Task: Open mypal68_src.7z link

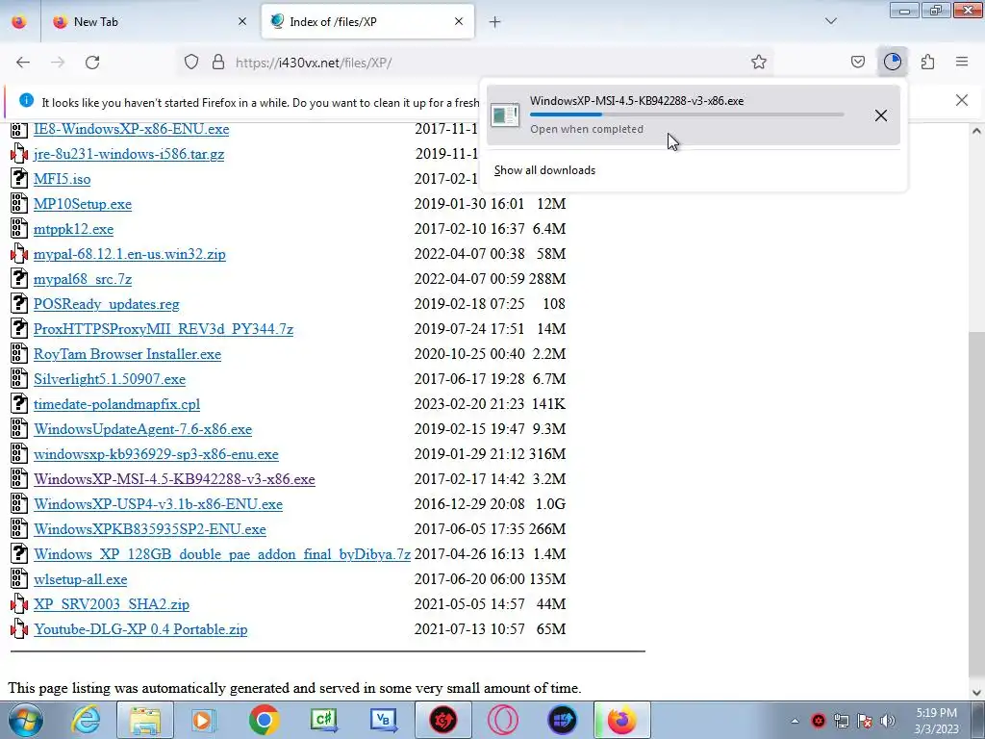Action: 83,279
